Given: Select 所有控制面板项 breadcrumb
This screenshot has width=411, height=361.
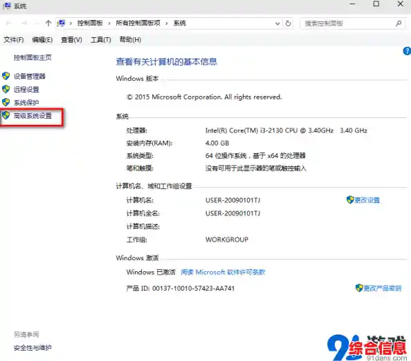Looking at the screenshot, I should (138, 23).
